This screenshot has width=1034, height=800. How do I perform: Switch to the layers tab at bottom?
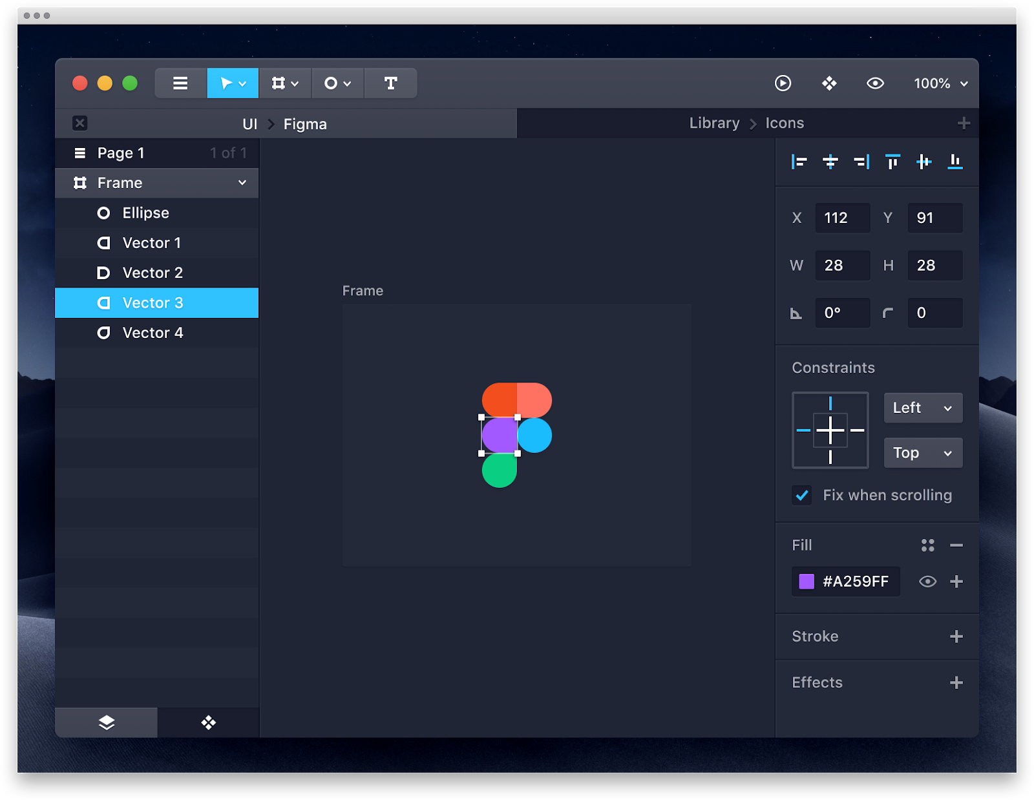(107, 722)
